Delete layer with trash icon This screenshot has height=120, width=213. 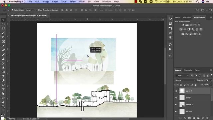point(207,118)
